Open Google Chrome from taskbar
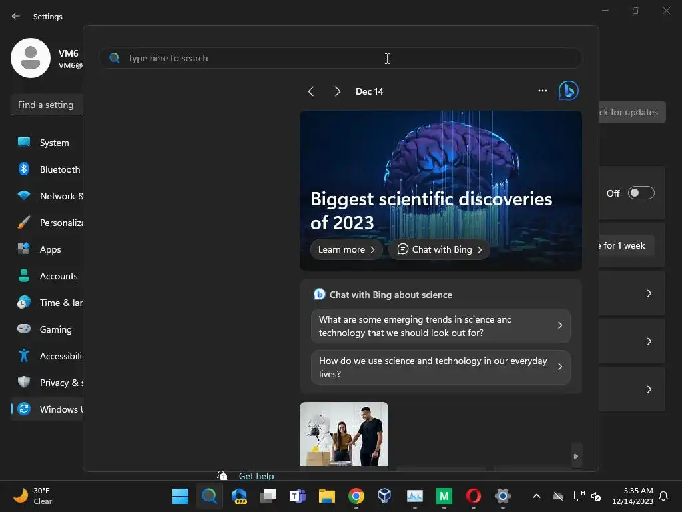Image resolution: width=682 pixels, height=512 pixels. (x=356, y=496)
